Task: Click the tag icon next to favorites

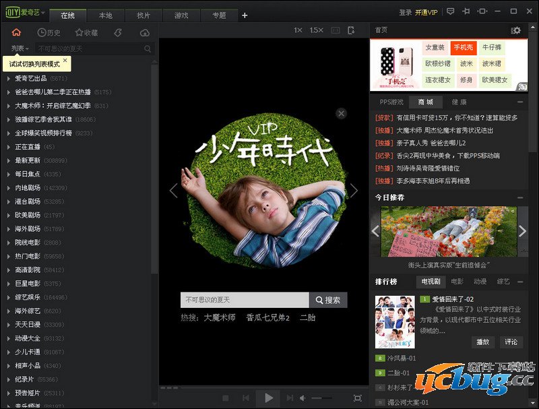Action: coord(118,32)
